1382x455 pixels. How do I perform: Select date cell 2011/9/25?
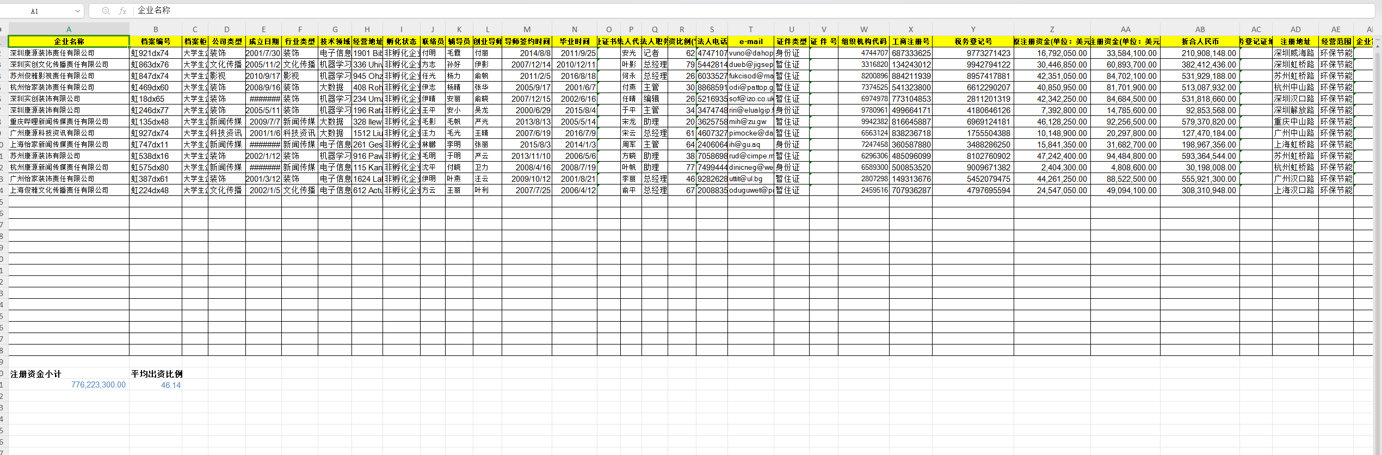pos(575,53)
